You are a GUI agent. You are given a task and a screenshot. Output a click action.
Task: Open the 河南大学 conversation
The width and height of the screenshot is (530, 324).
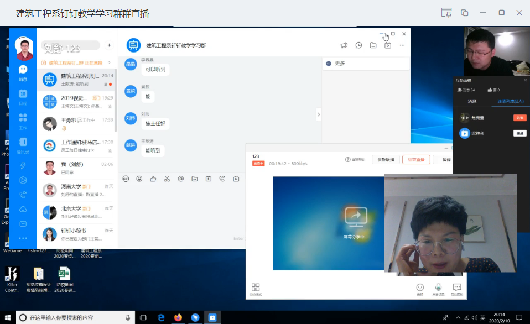coord(77,190)
